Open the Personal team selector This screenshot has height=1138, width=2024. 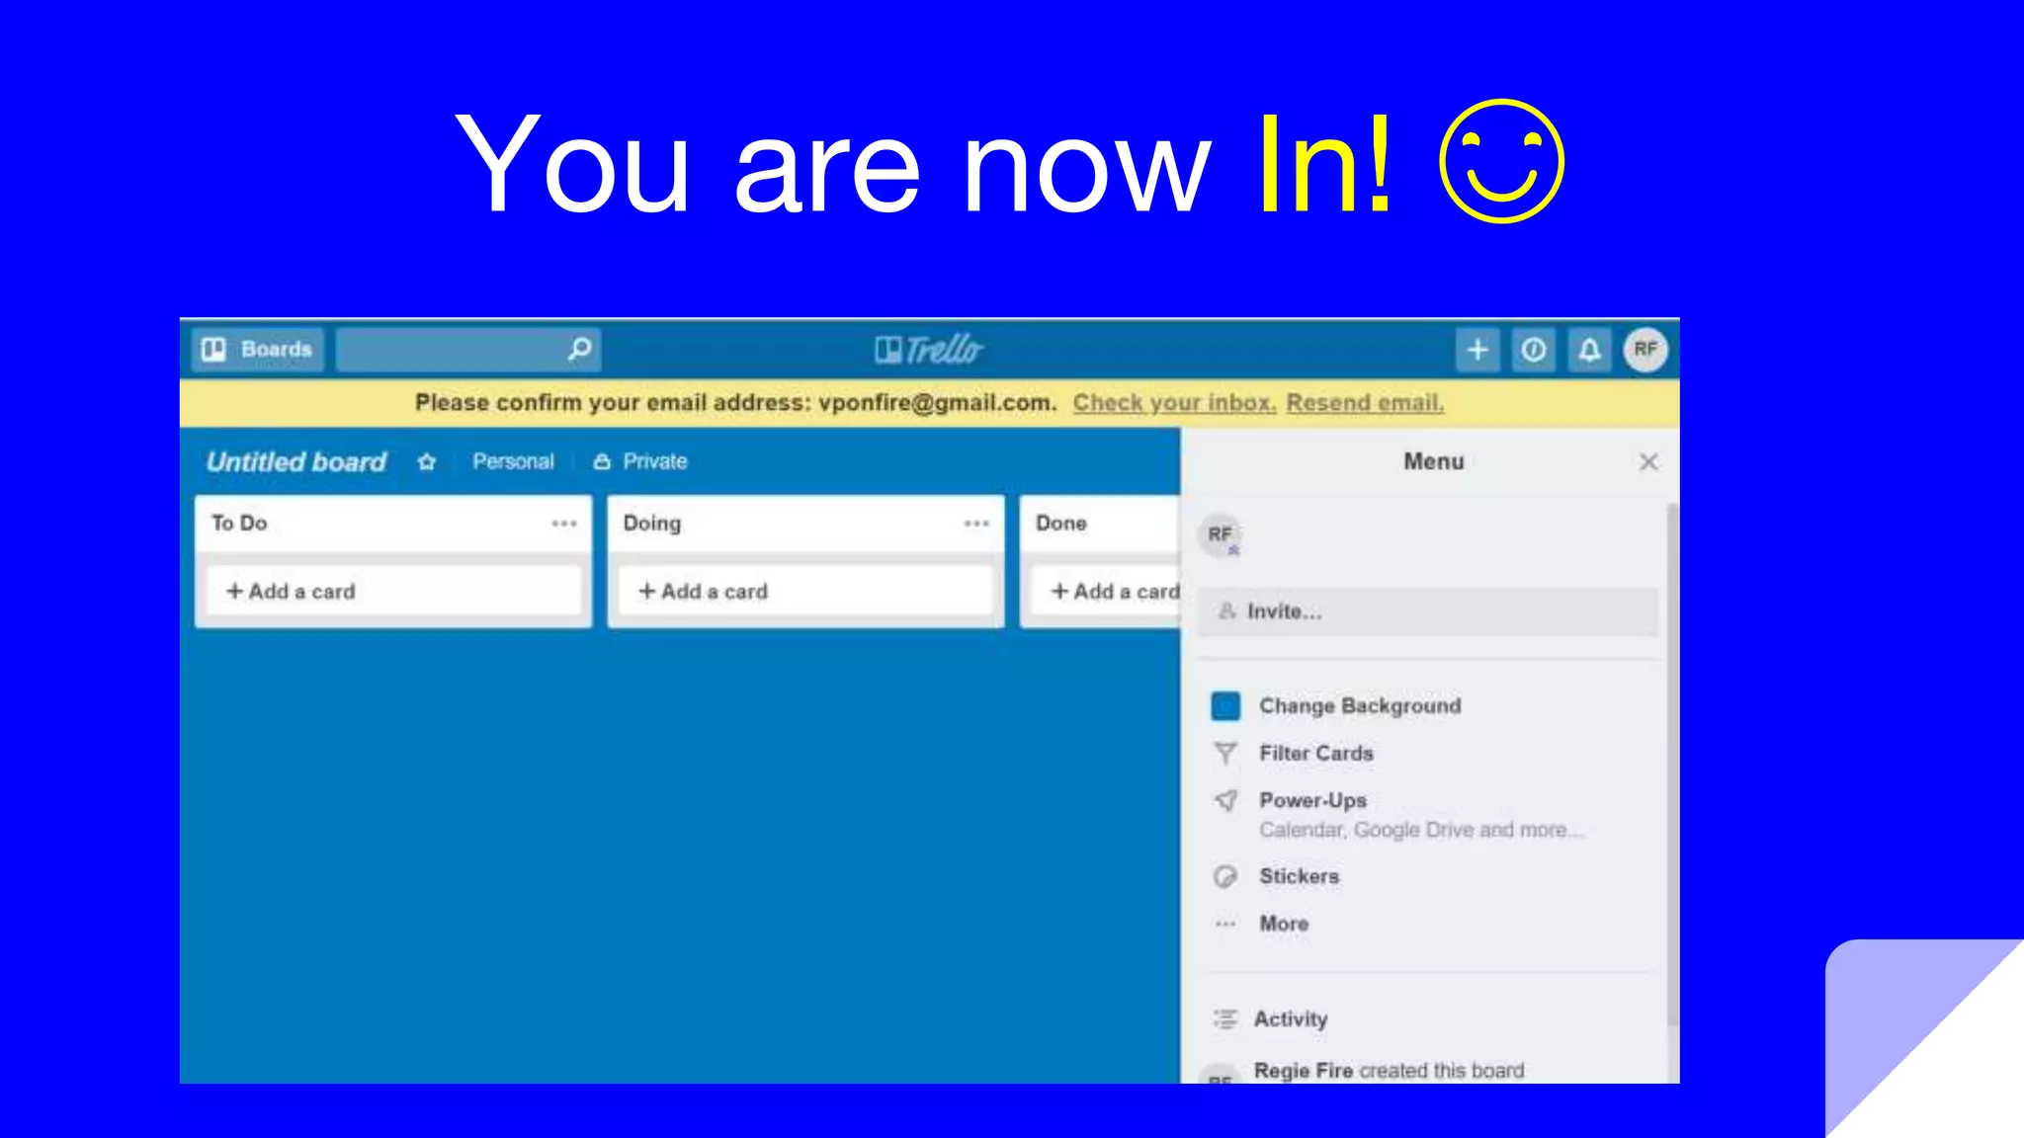tap(513, 462)
